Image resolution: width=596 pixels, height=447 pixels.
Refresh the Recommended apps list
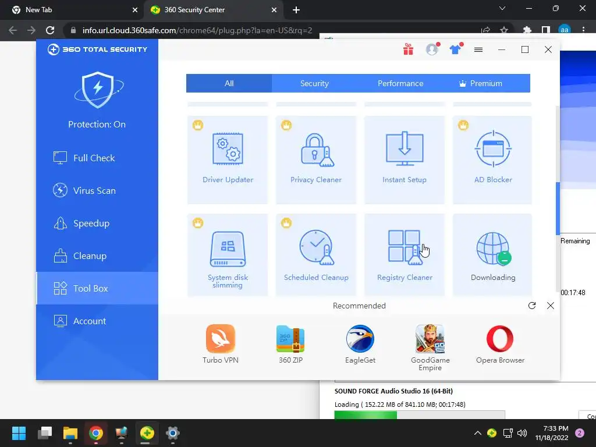[x=532, y=306]
